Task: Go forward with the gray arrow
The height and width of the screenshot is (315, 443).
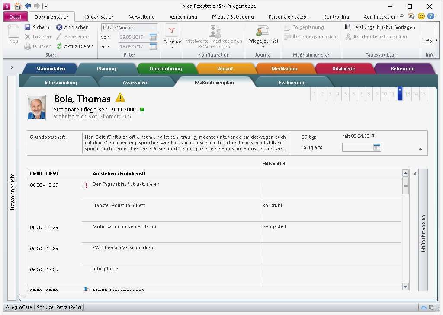Action: click(x=37, y=6)
